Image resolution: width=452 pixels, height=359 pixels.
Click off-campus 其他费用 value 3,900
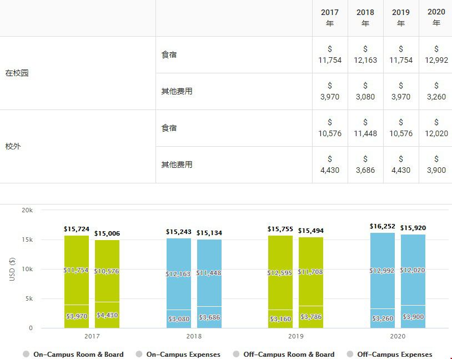point(436,164)
